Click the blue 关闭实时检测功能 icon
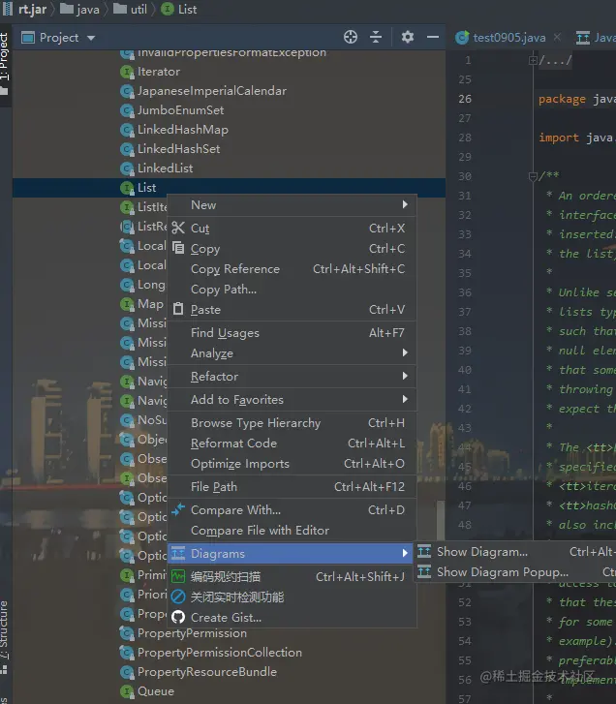The height and width of the screenshot is (704, 616). 178,597
